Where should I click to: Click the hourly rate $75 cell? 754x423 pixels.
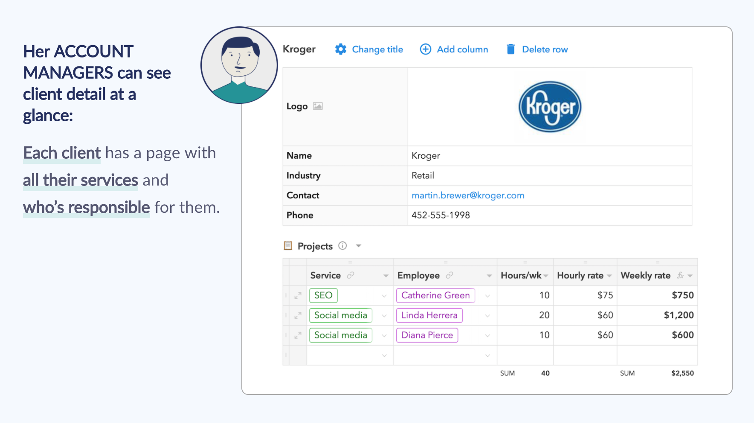585,295
